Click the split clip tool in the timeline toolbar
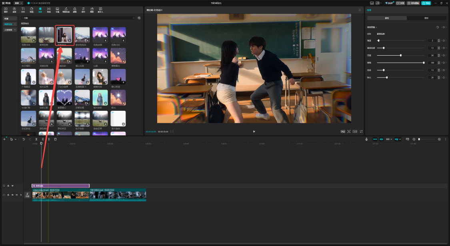This screenshot has width=450, height=246. tap(36, 139)
